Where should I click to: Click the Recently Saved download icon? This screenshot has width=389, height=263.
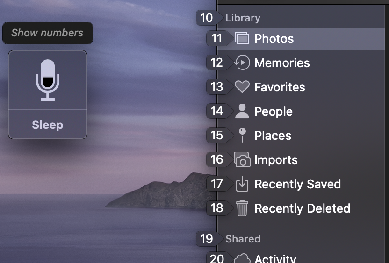point(242,184)
